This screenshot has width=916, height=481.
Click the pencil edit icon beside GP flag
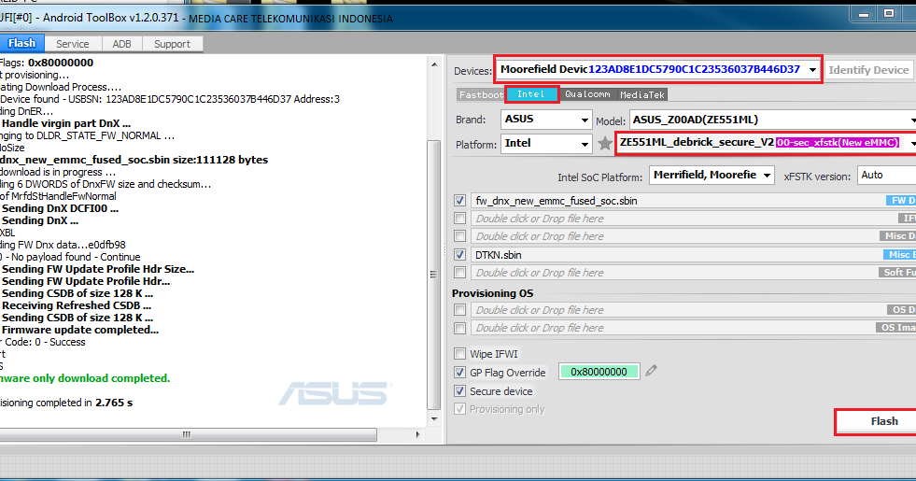(x=651, y=371)
